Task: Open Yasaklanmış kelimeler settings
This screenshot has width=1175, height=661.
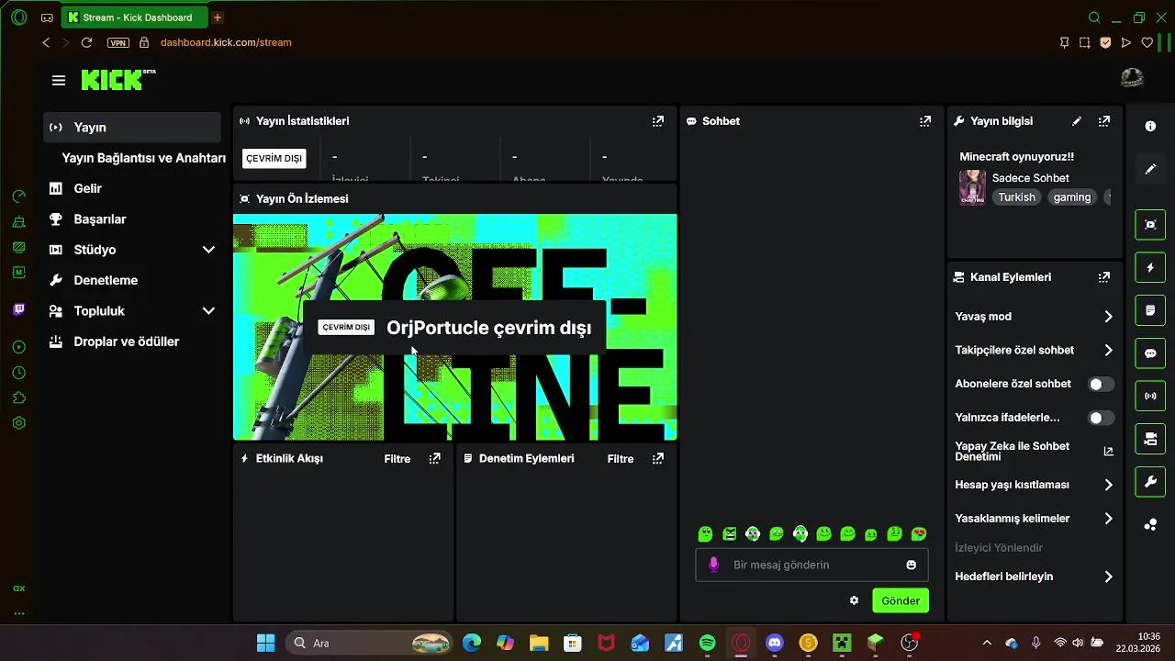Action: point(1034,519)
